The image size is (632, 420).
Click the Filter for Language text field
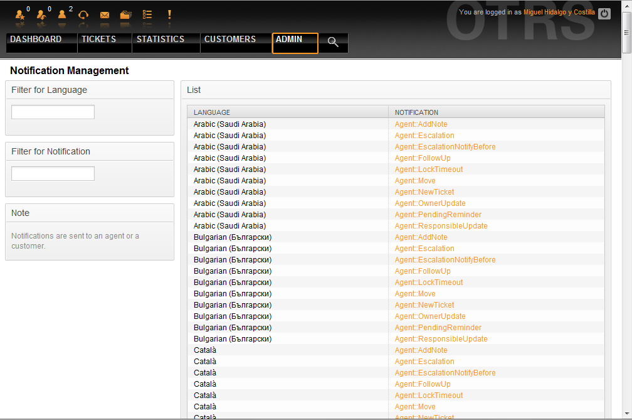[53, 112]
